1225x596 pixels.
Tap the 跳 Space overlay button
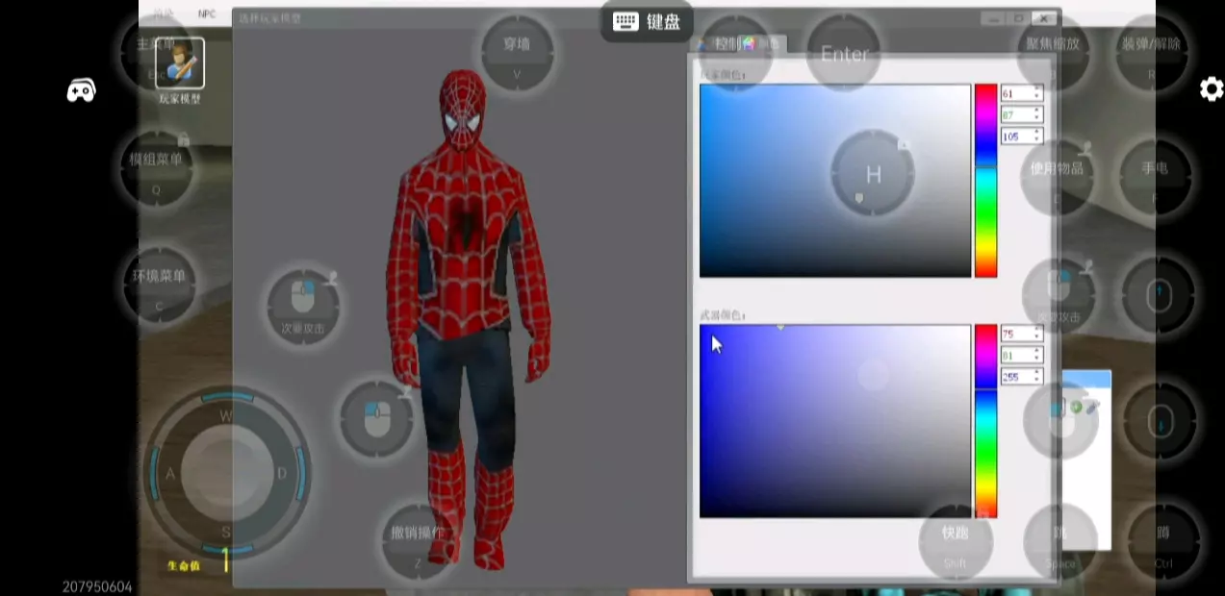coord(1059,543)
